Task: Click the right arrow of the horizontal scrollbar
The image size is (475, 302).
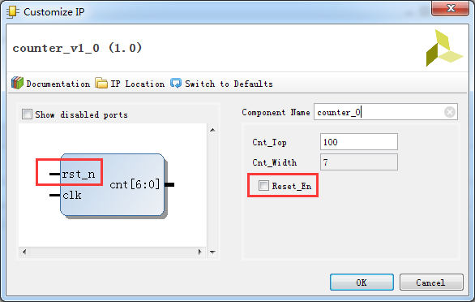Action: tap(199, 252)
